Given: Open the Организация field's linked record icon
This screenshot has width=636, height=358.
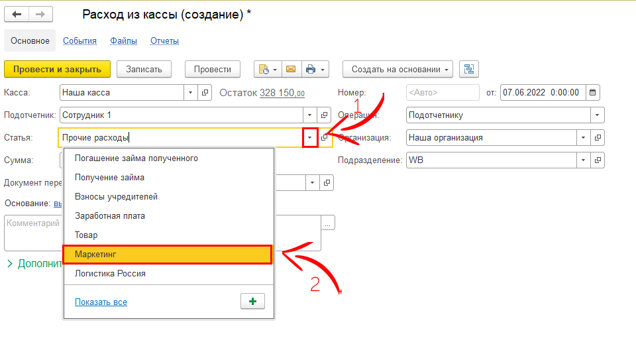Looking at the screenshot, I should coord(598,138).
